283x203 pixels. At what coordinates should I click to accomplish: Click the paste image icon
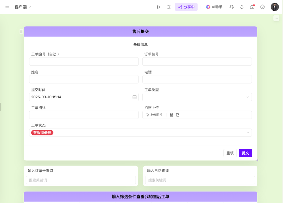[x=178, y=115]
